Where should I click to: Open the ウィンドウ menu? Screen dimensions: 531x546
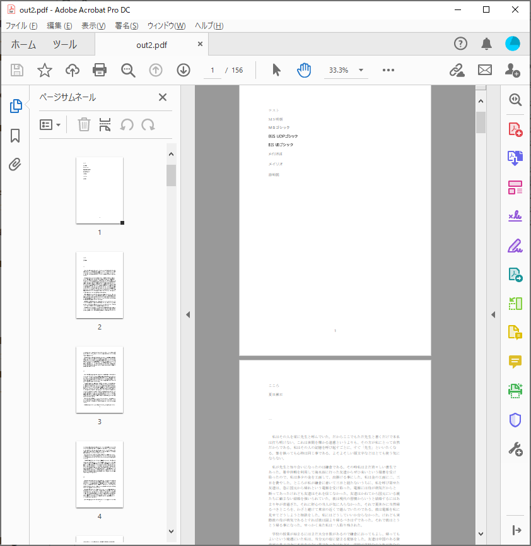(166, 26)
